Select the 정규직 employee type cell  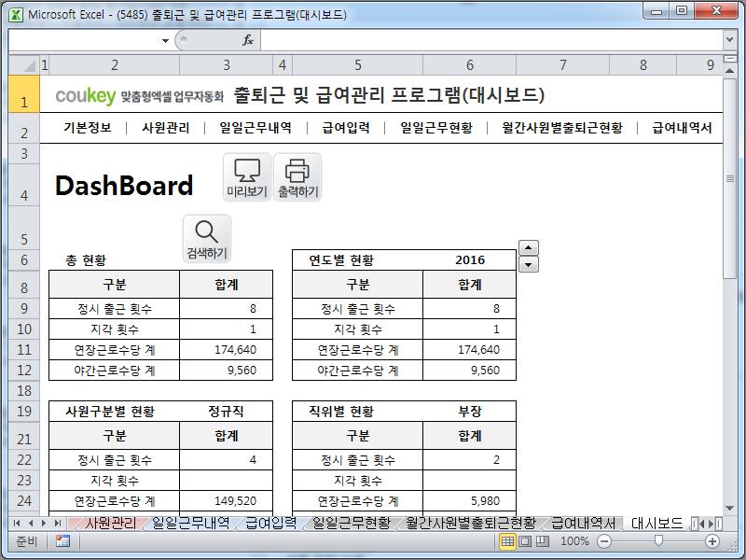pyautogui.click(x=226, y=412)
